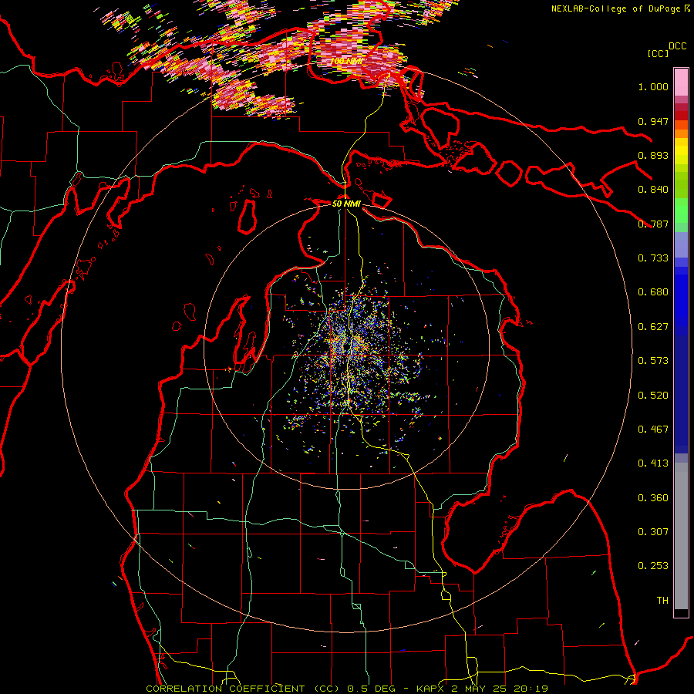Pick the bright green color bar segment
This screenshot has width=694, height=694.
[x=681, y=211]
